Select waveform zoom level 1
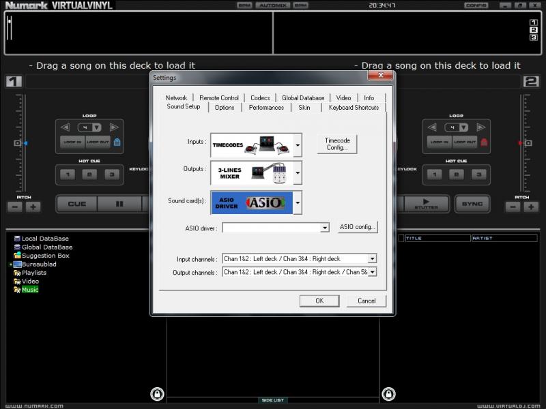The image size is (546, 409). coord(533,22)
